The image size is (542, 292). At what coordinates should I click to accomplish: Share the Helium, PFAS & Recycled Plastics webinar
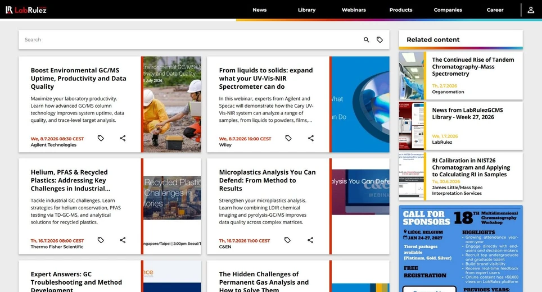click(x=123, y=240)
